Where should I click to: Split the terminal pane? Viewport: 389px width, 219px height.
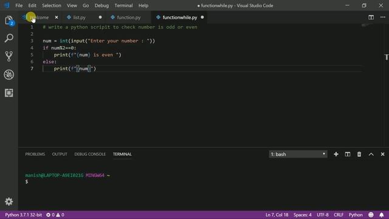(348, 154)
